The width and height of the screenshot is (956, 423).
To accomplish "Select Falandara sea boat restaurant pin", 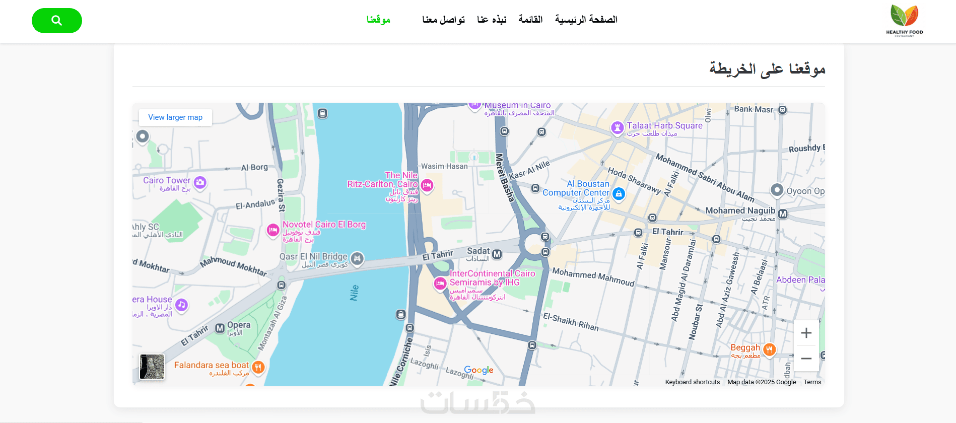I will coord(258,367).
